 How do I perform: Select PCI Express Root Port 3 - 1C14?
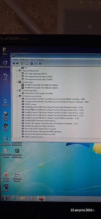[x=54, y=116]
